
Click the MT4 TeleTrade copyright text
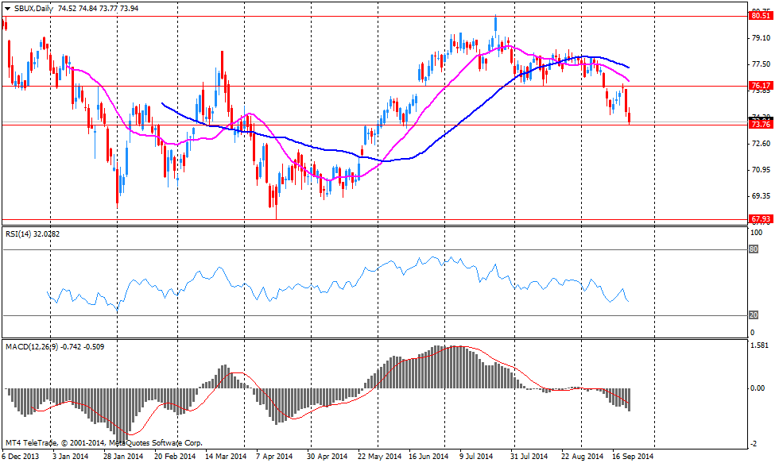coord(103,443)
